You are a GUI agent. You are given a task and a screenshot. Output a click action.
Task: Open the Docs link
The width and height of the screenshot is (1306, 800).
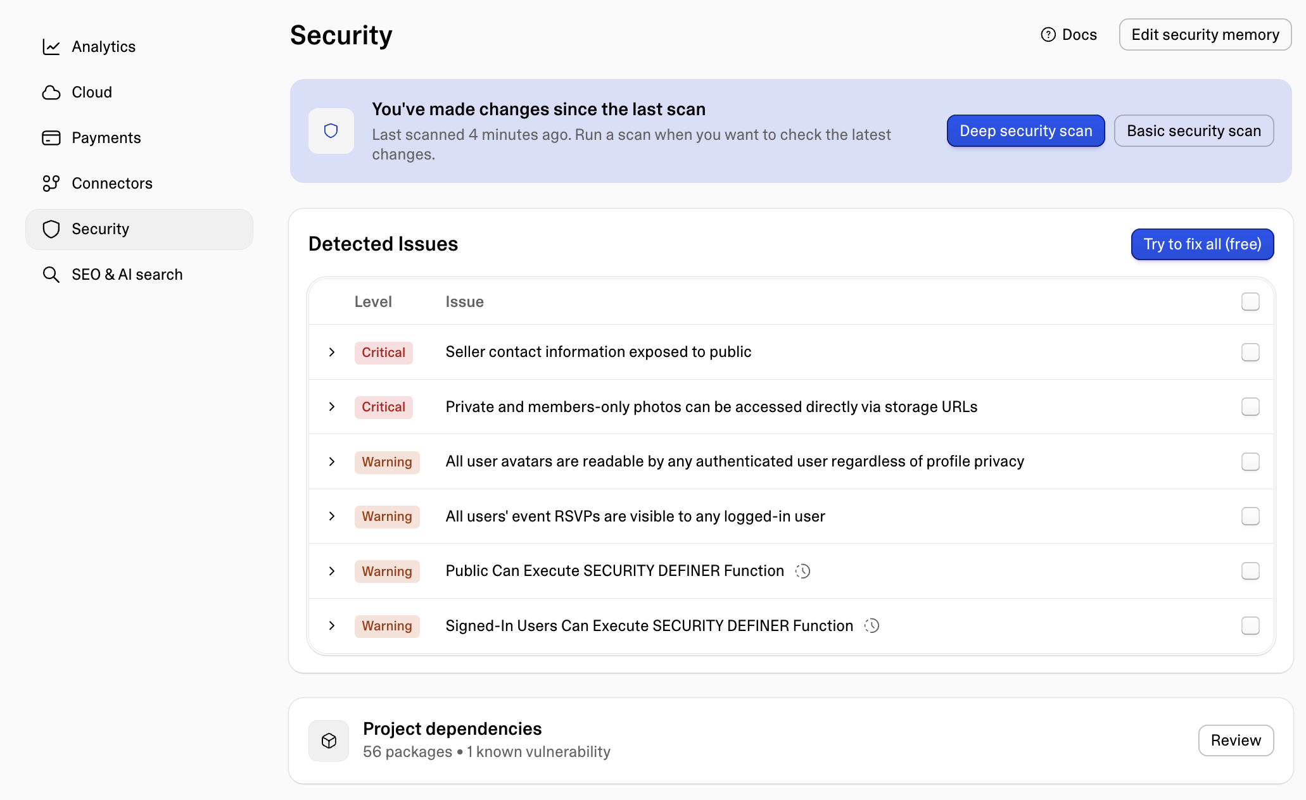tap(1069, 35)
